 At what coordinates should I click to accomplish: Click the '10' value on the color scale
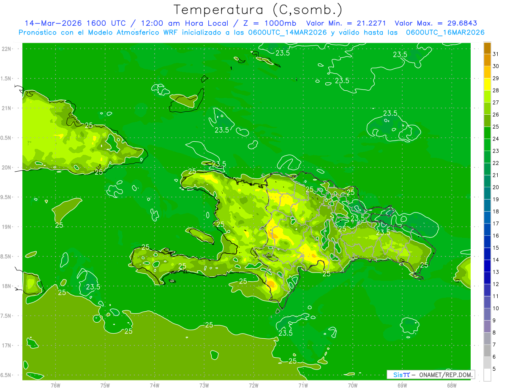[x=496, y=308]
